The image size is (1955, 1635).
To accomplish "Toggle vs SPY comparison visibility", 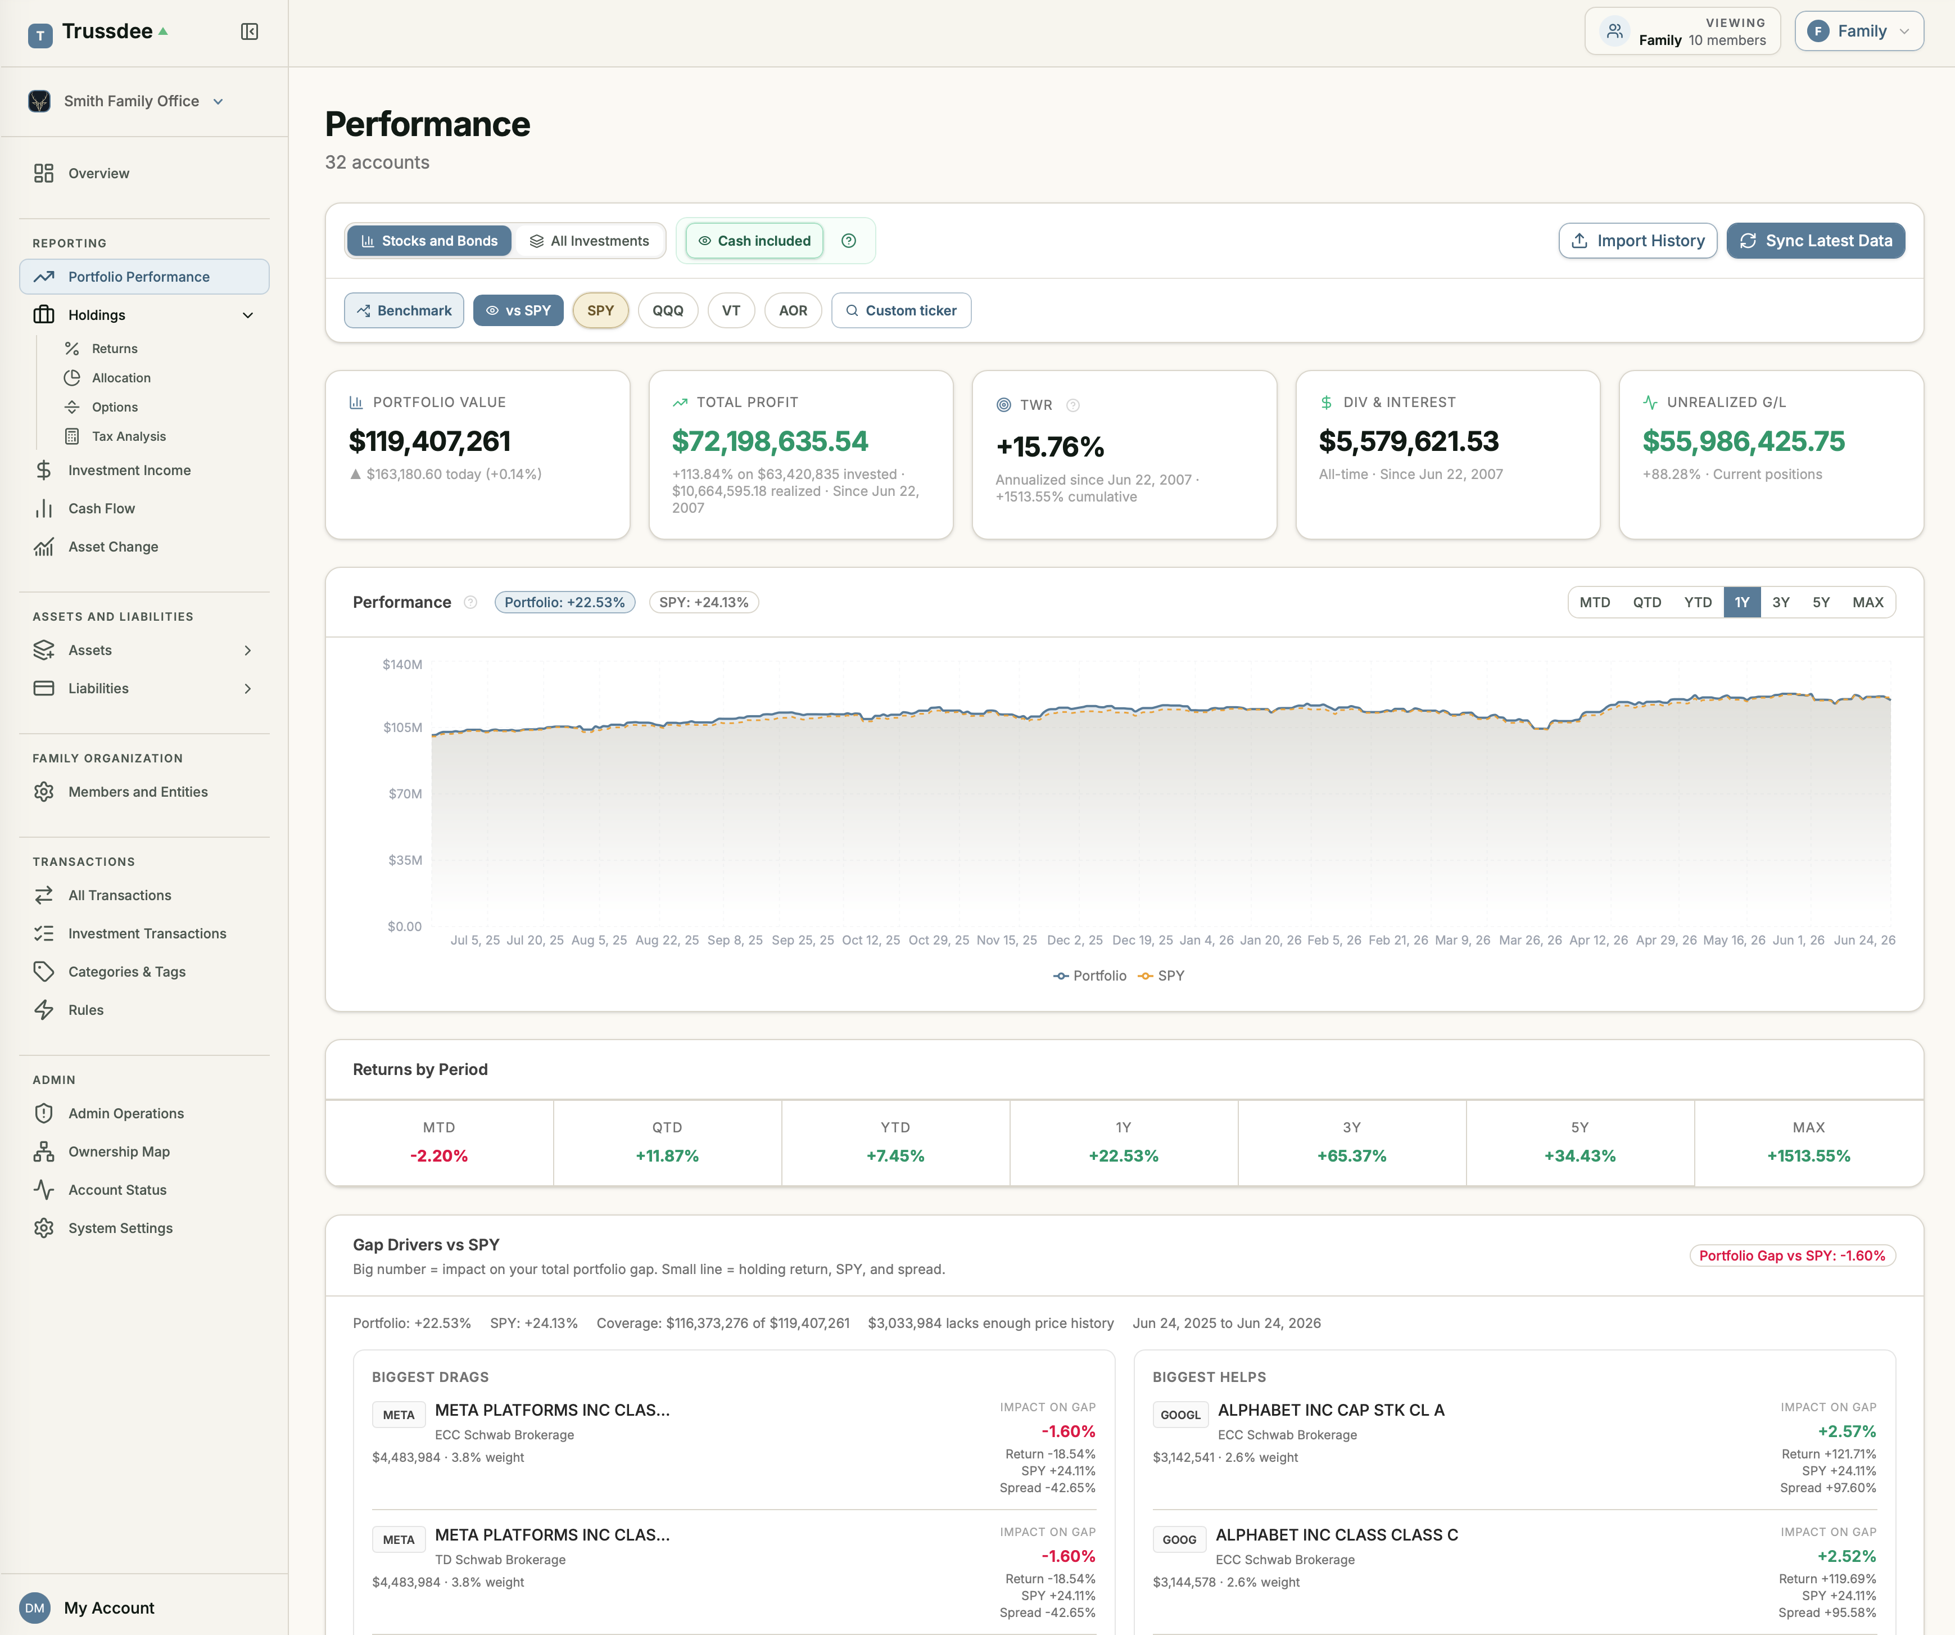I will coord(518,310).
